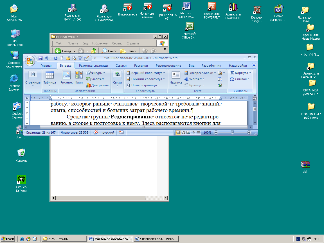
Task: Click the 100% zoom level button
Action: click(x=207, y=132)
